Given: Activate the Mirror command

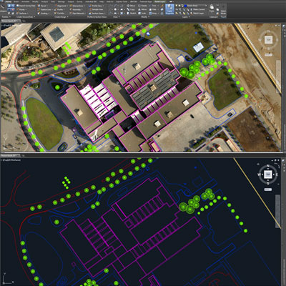Looking at the screenshot, I should (142, 9).
